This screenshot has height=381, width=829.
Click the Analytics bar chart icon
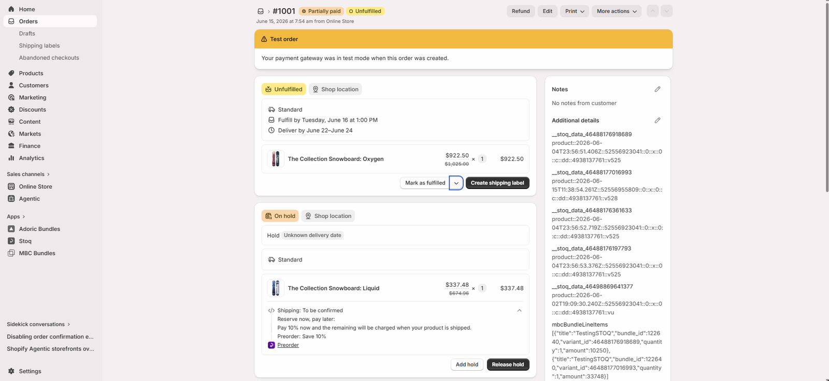pyautogui.click(x=11, y=158)
